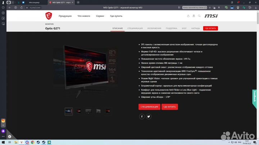Go back in browser history

click(x=10, y=8)
